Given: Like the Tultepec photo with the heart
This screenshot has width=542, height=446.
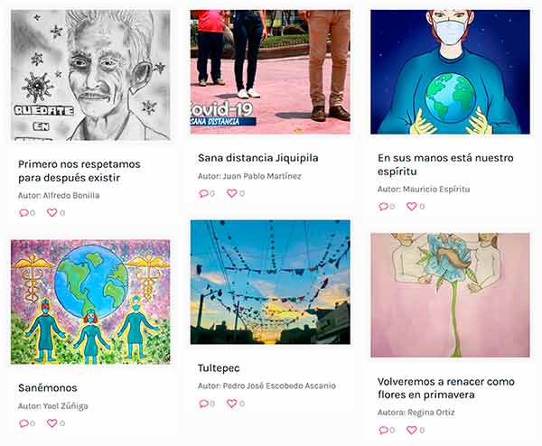Looking at the screenshot, I should pyautogui.click(x=231, y=404).
